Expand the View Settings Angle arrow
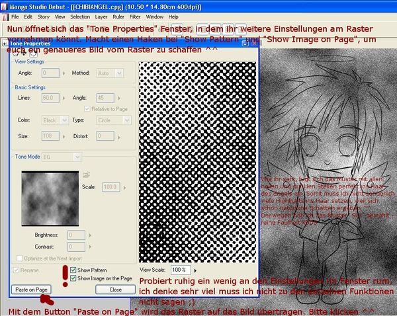This screenshot has width=397, height=316. click(x=64, y=73)
